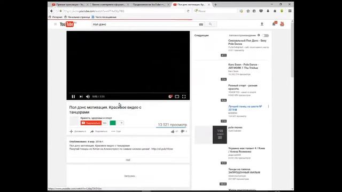Bookmark this page with the star icon

tap(248, 11)
